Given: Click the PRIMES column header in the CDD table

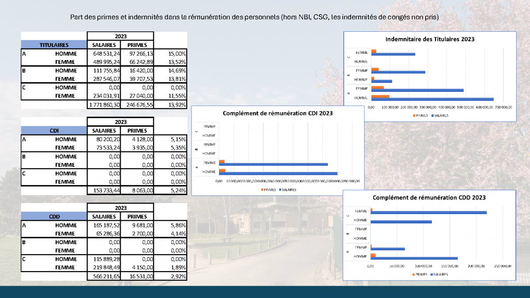Looking at the screenshot, I should click(137, 217).
